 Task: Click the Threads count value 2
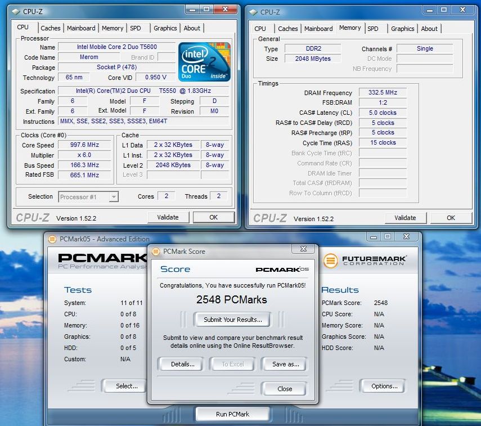click(x=219, y=196)
